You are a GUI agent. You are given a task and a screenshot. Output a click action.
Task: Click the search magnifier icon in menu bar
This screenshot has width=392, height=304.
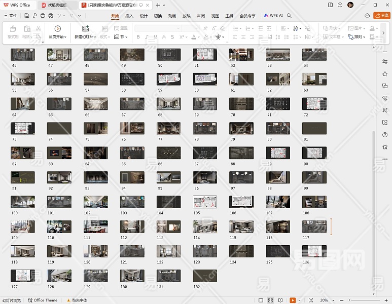(289, 16)
